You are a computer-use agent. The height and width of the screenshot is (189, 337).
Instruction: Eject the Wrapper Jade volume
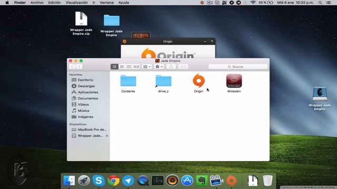(106, 135)
